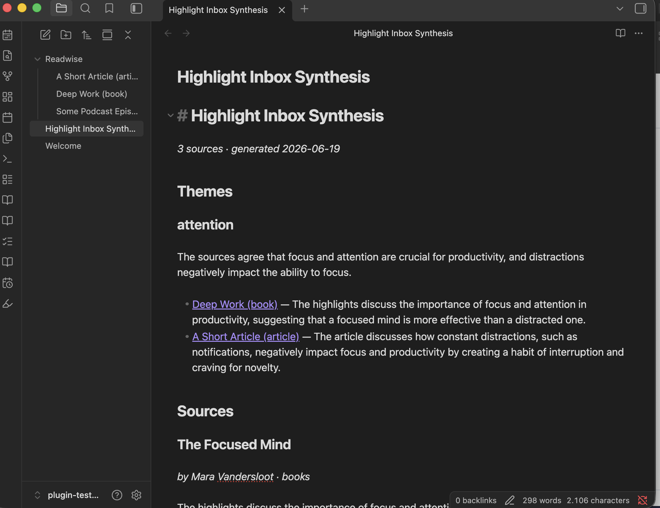
Task: Click the auto-reveal current file icon
Action: click(107, 35)
